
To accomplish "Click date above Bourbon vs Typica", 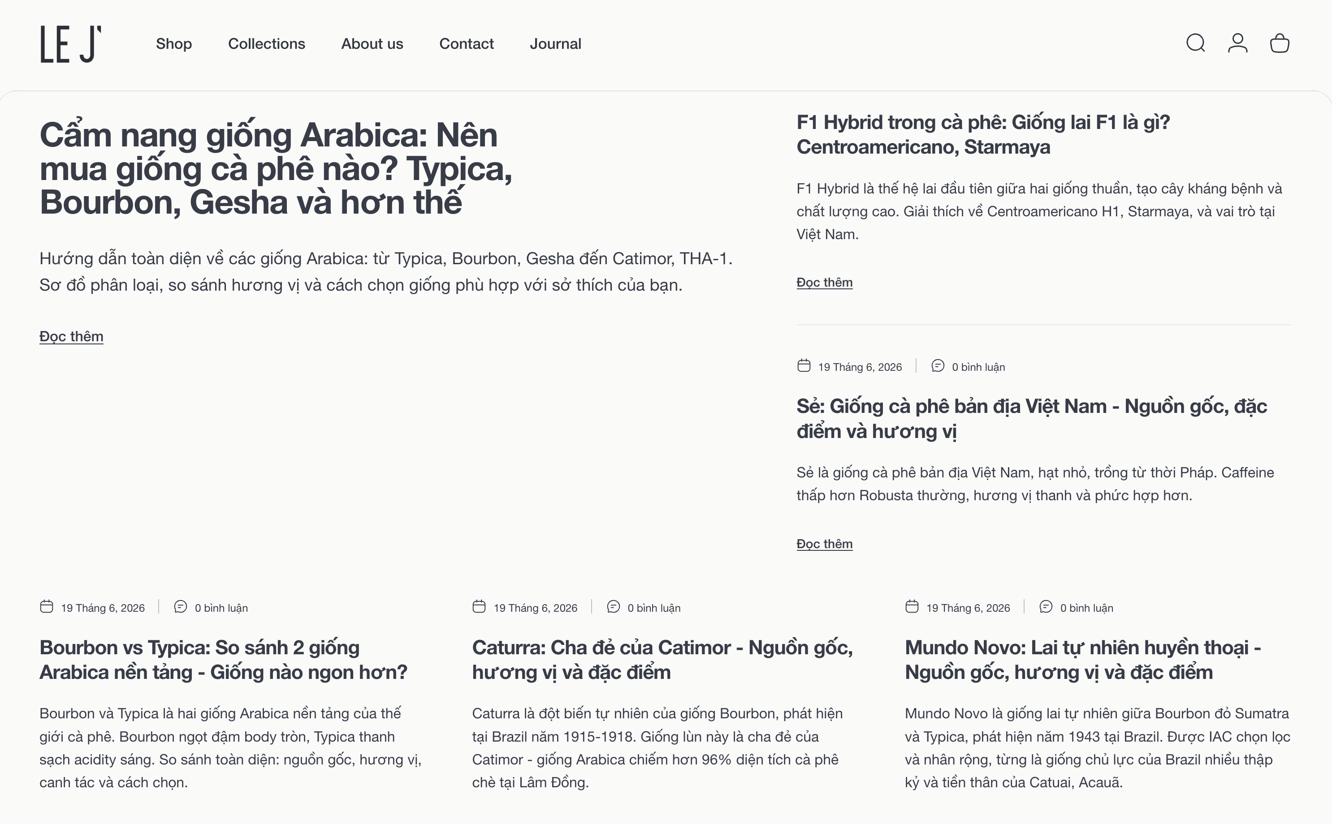I will coord(103,608).
